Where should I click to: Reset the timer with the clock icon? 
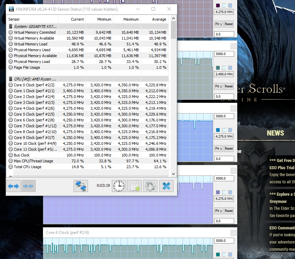(x=119, y=186)
